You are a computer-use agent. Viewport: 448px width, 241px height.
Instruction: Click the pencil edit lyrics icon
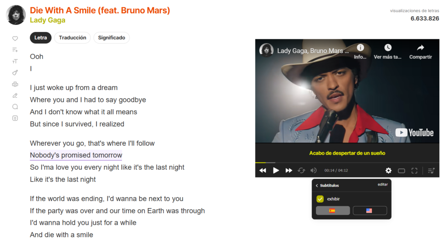(x=15, y=96)
